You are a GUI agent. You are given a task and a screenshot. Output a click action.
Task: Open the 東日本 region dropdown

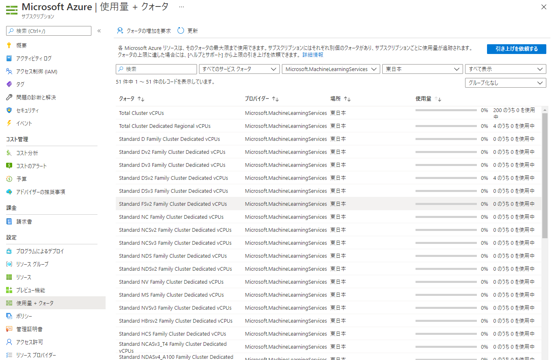[422, 69]
